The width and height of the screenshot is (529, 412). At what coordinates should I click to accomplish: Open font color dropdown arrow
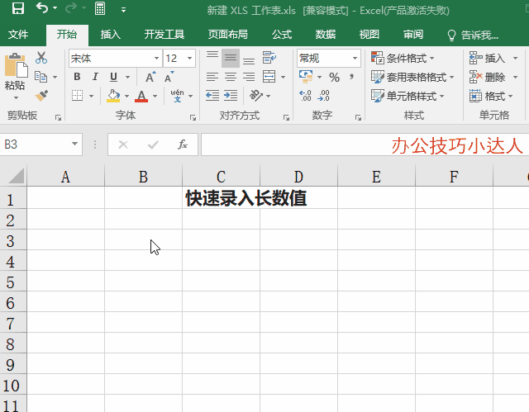(155, 97)
